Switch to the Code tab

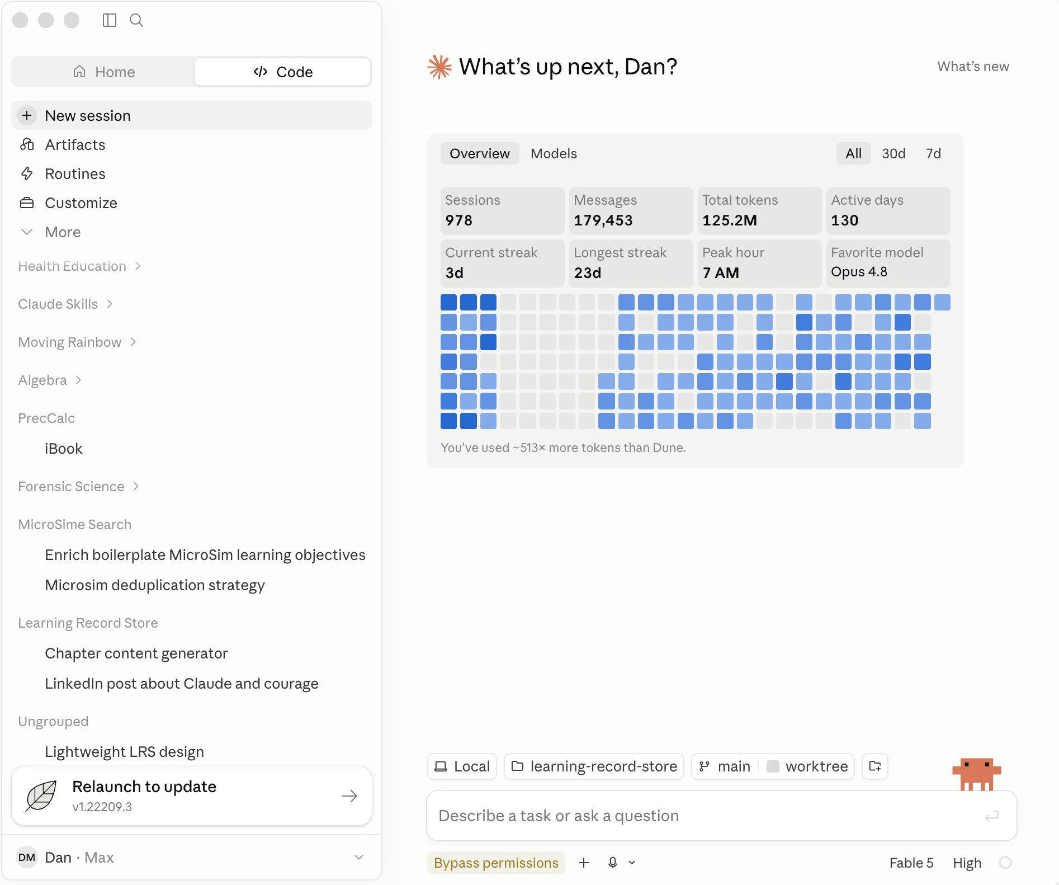282,72
